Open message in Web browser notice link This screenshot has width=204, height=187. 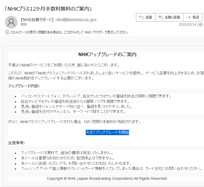tap(69, 32)
